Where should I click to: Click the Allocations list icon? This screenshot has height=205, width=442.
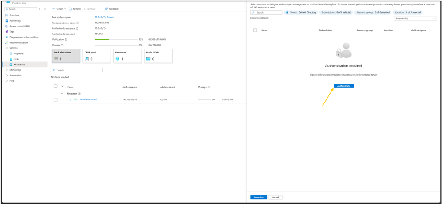tap(11, 65)
